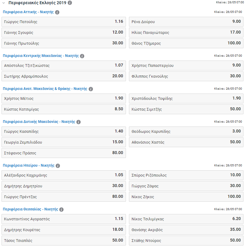Select Ρένα Δούρου odds 9.00
The width and height of the screenshot is (245, 250).
pos(186,22)
